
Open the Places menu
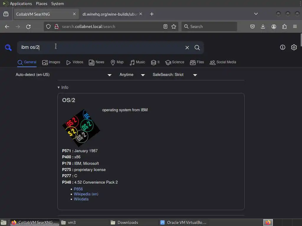pos(42,4)
